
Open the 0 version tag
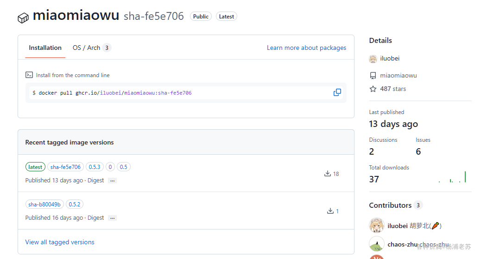[110, 167]
